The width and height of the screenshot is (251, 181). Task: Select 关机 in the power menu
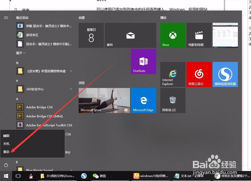pos(32,144)
